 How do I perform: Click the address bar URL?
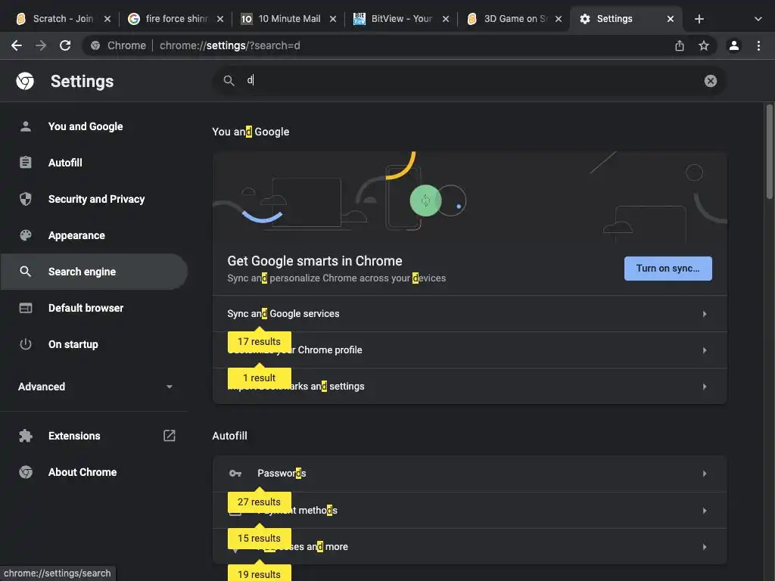(x=230, y=45)
